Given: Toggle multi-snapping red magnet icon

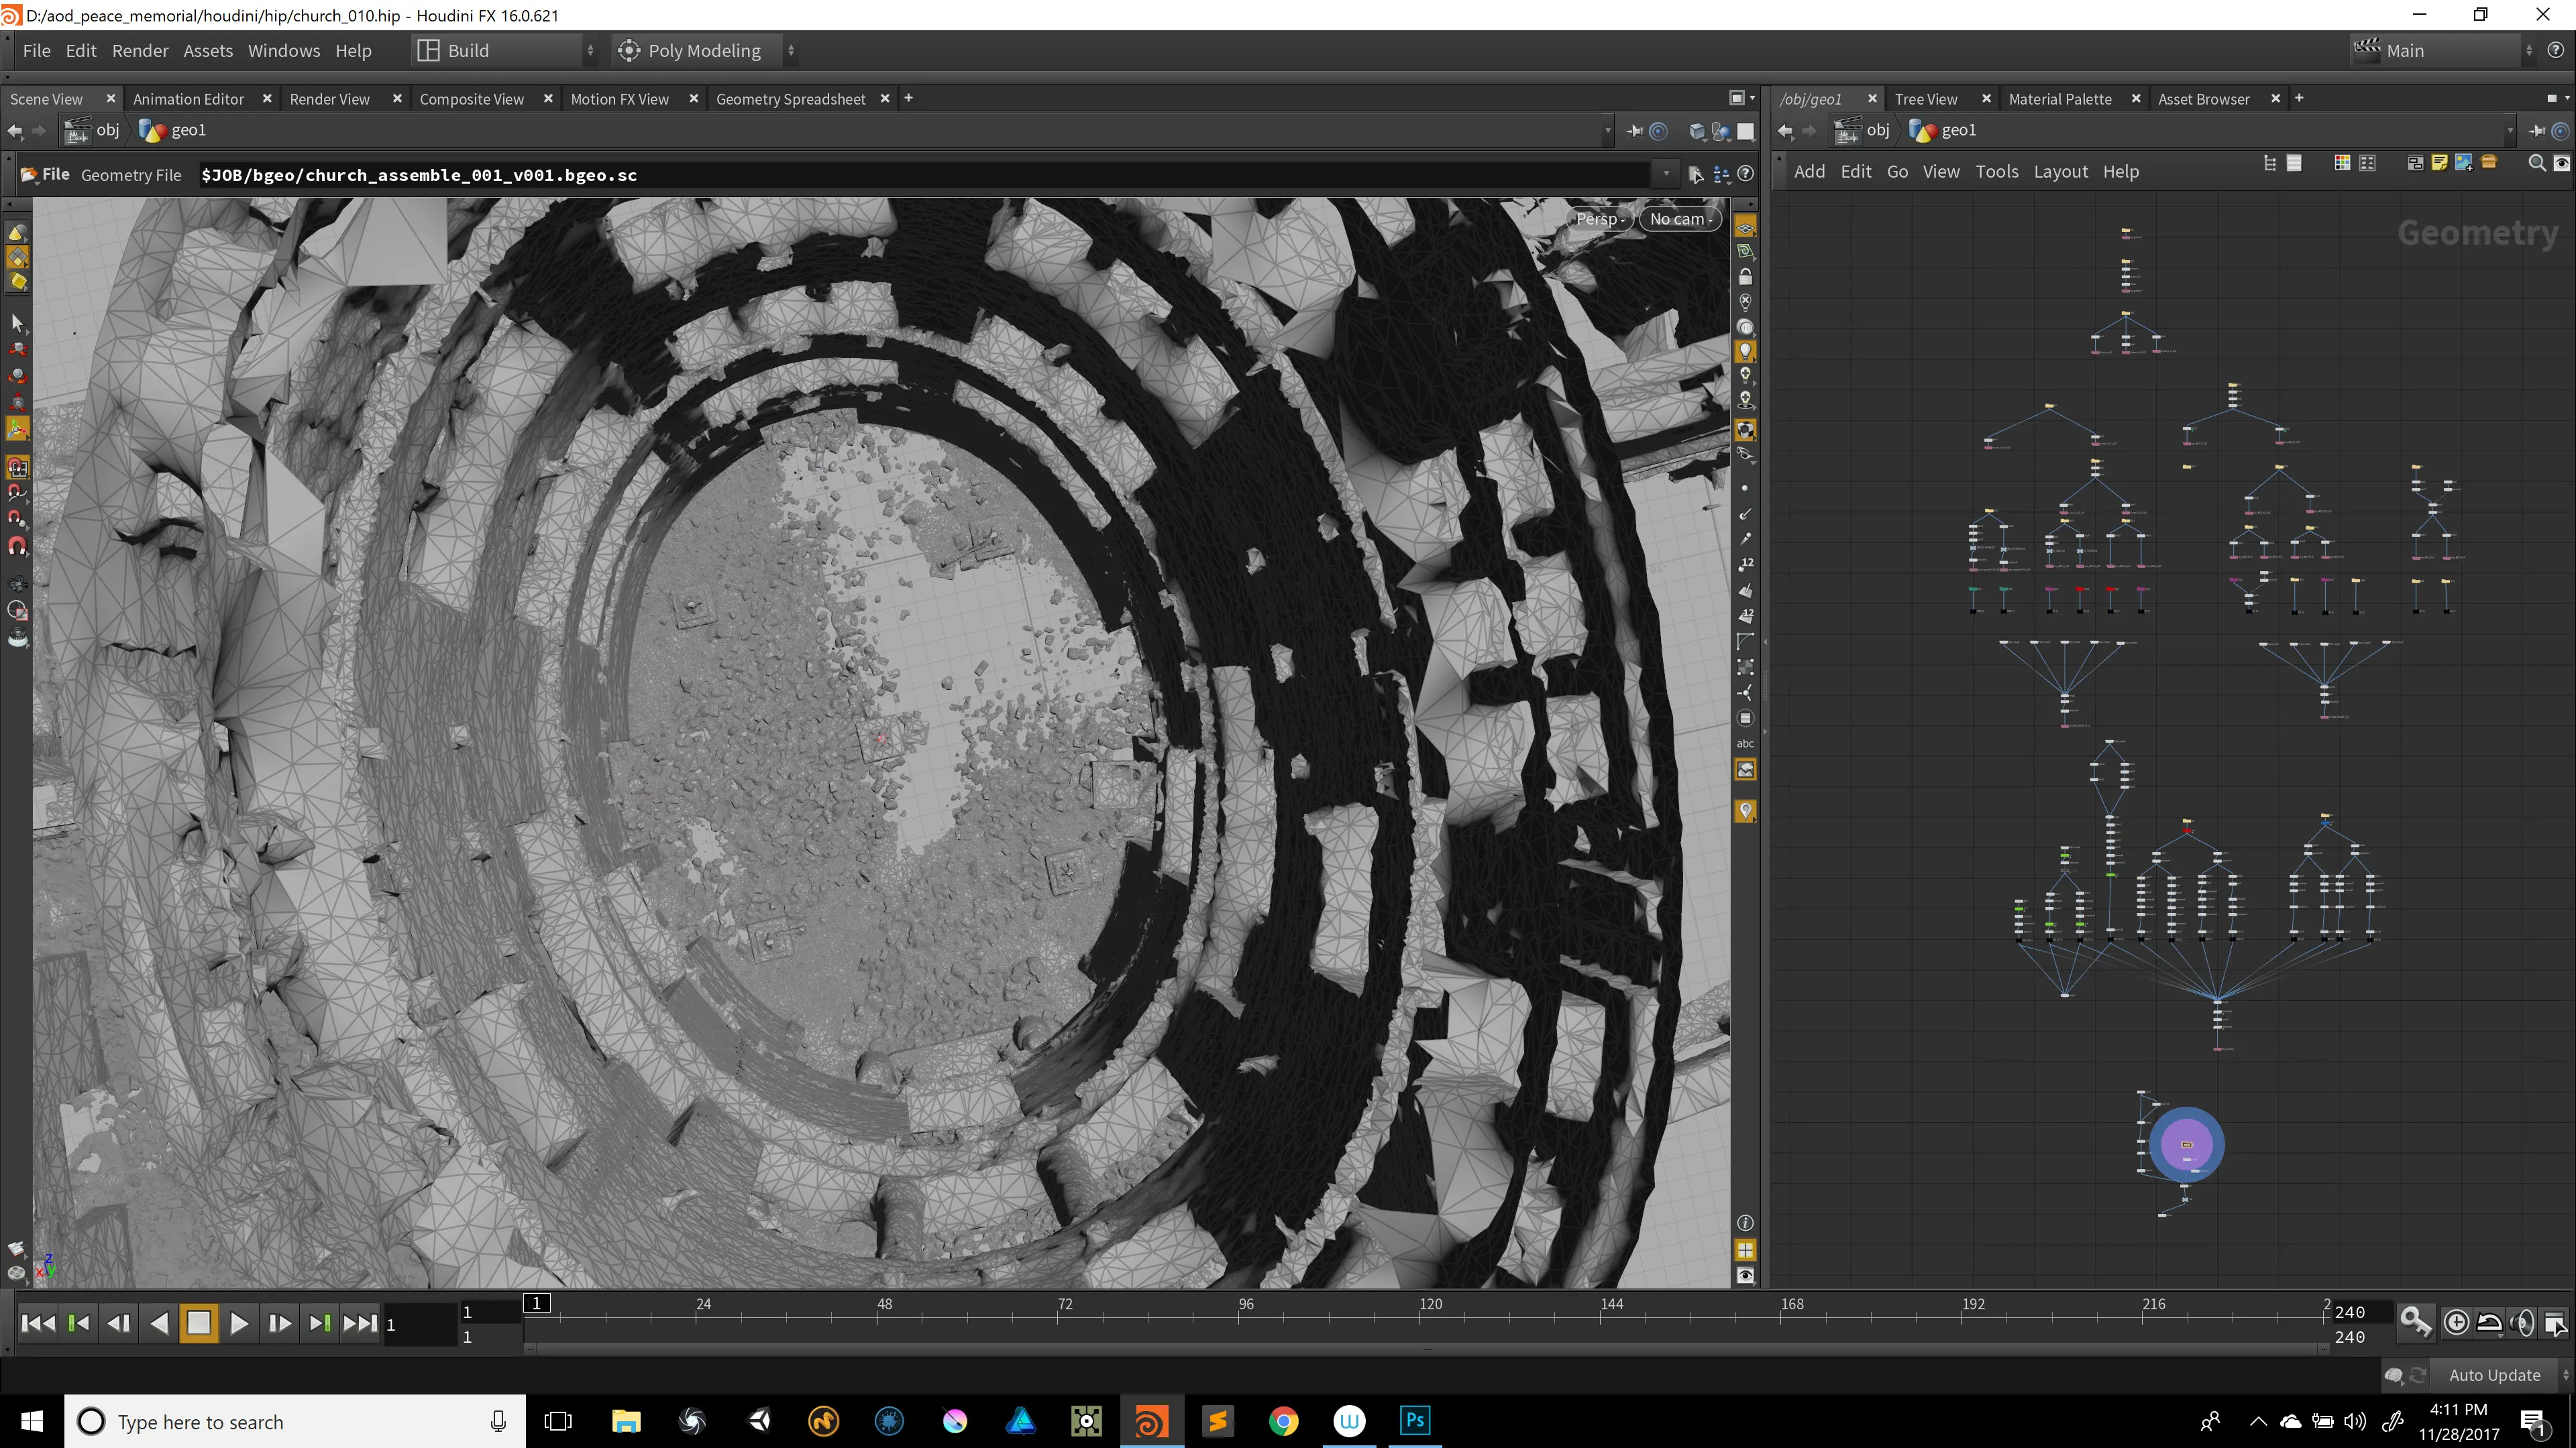Looking at the screenshot, I should click(17, 546).
